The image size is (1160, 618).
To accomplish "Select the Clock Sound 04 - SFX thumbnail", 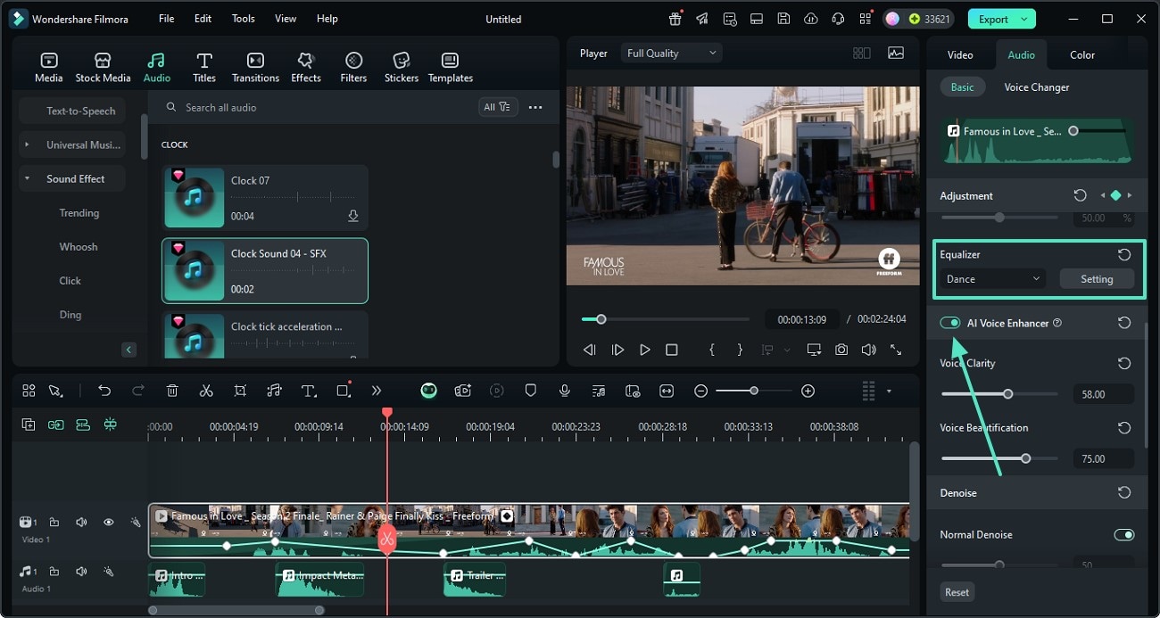I will 195,270.
